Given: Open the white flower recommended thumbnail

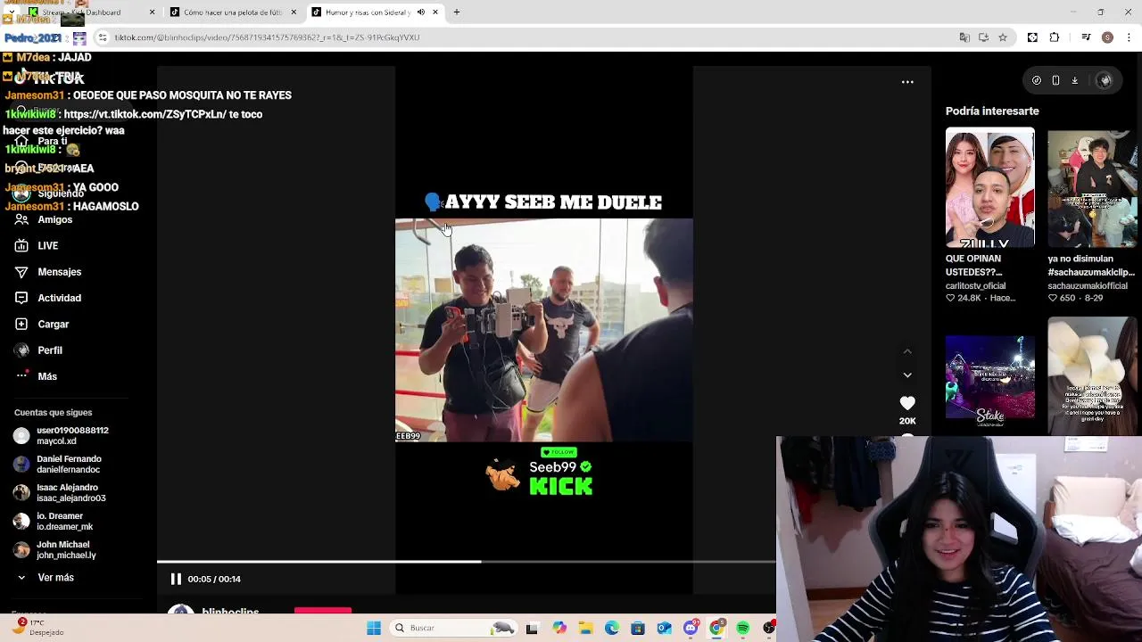Looking at the screenshot, I should point(1093,375).
